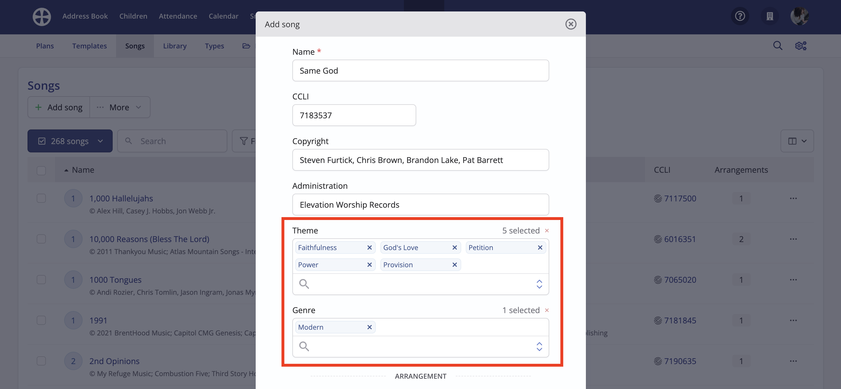841x389 pixels.
Task: Click the Name field containing Same God
Action: click(x=420, y=70)
